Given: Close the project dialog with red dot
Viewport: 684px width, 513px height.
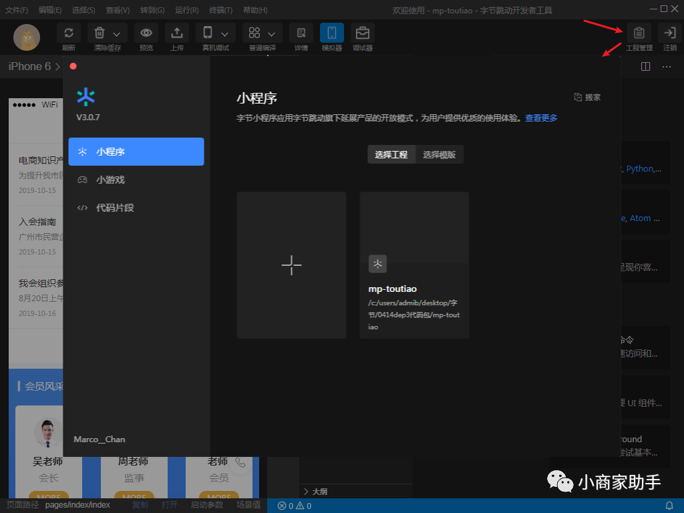Looking at the screenshot, I should click(73, 66).
